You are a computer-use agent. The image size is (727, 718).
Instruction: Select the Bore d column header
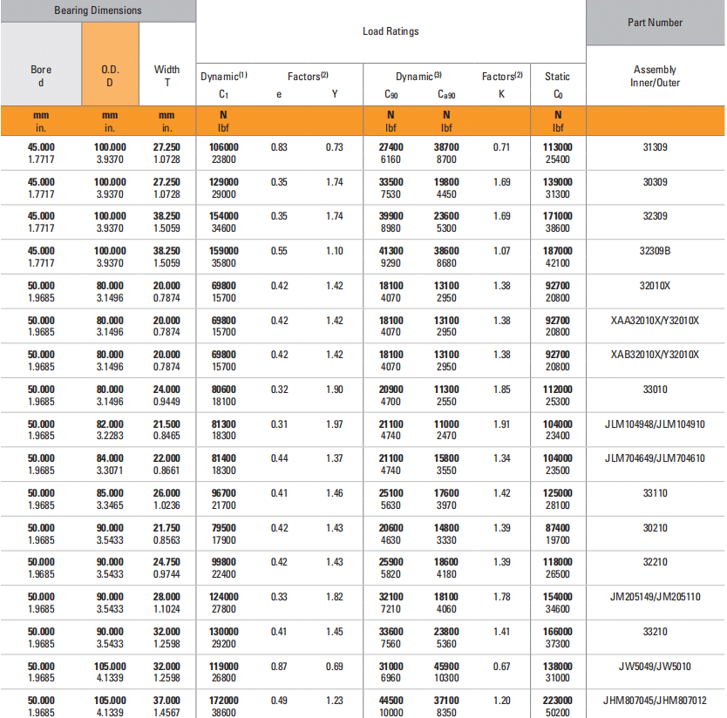tap(41, 76)
